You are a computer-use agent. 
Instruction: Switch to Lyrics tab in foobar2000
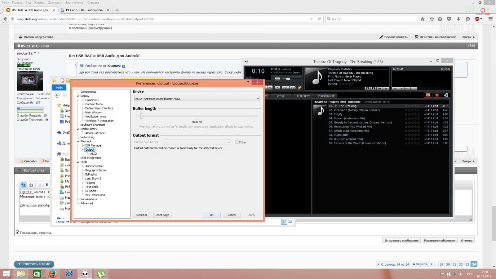click(x=281, y=96)
